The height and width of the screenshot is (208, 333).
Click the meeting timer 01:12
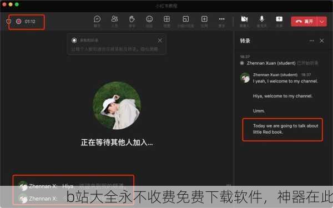(30, 22)
